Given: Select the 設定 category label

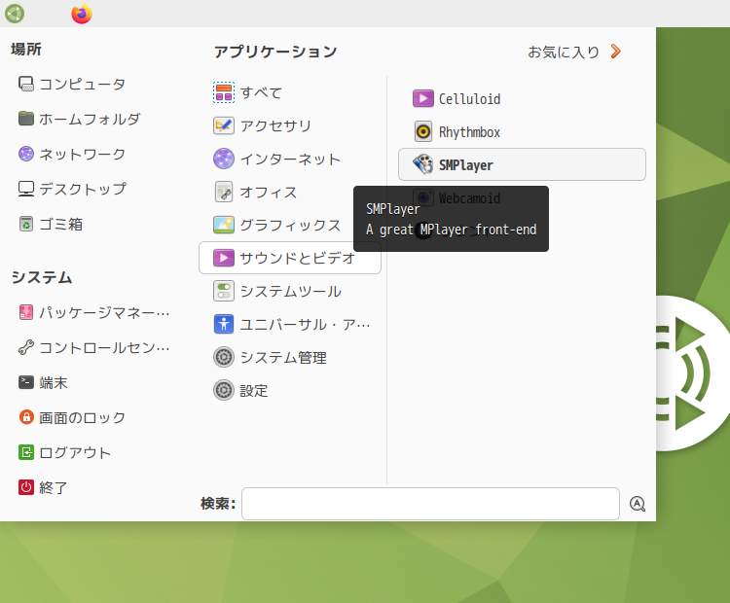Looking at the screenshot, I should 254,390.
